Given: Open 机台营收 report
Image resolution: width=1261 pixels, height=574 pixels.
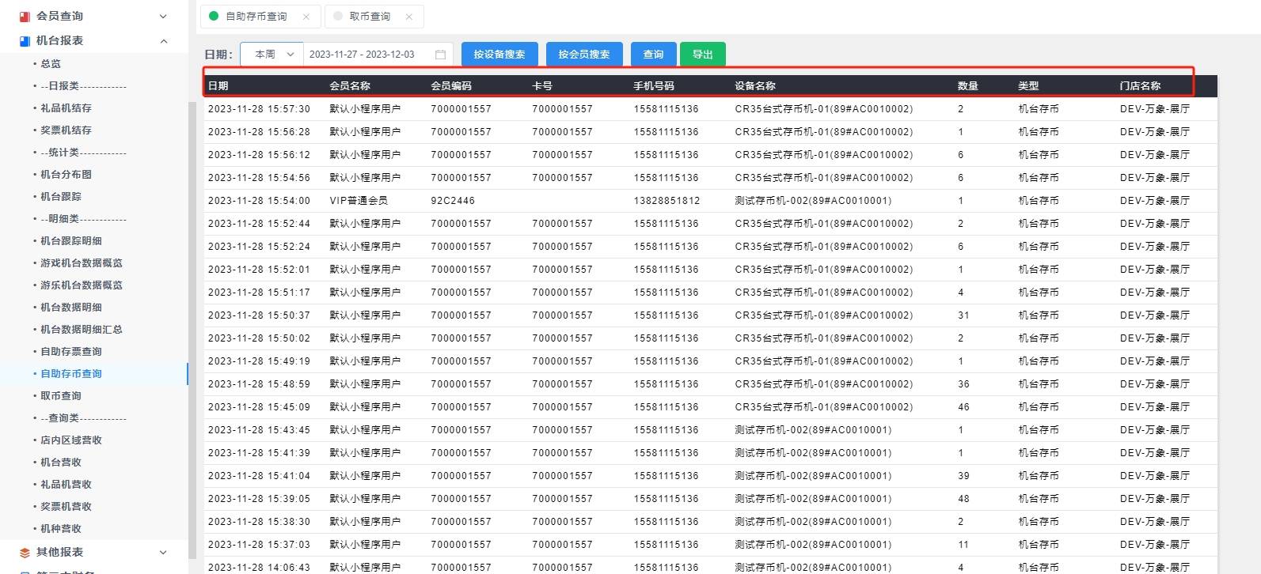Looking at the screenshot, I should [x=61, y=463].
